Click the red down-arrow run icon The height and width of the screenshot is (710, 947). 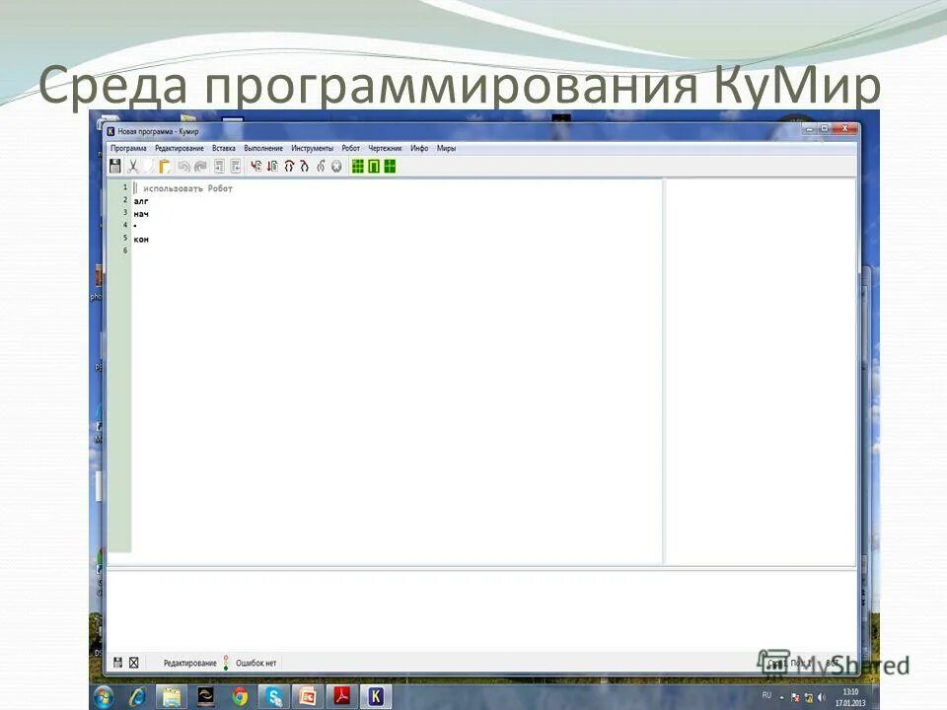pos(272,166)
